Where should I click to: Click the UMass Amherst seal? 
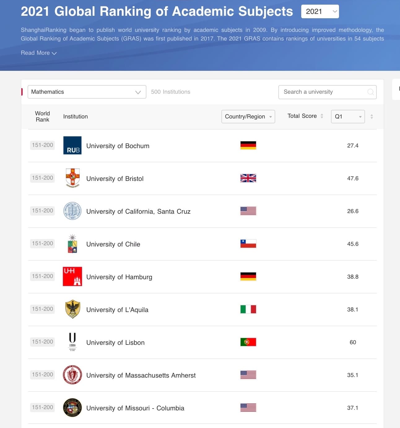(x=72, y=375)
